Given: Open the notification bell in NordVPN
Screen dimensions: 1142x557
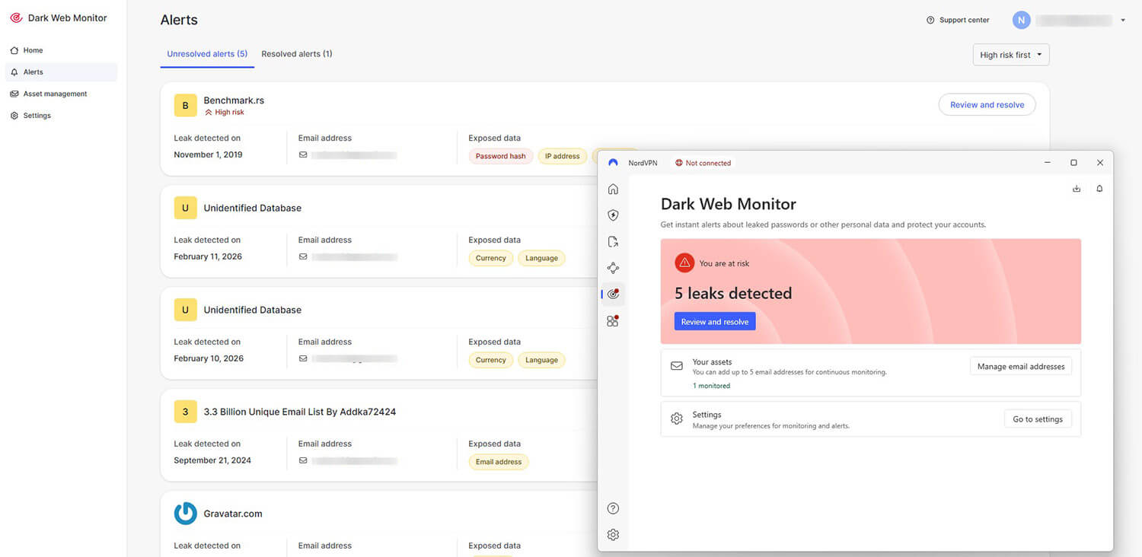Looking at the screenshot, I should (1099, 188).
